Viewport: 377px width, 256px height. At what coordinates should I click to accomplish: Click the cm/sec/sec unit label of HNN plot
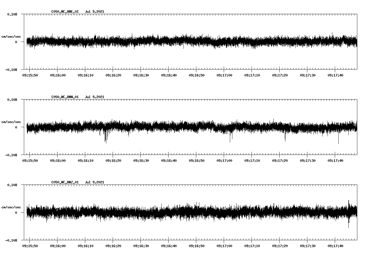click(x=11, y=122)
